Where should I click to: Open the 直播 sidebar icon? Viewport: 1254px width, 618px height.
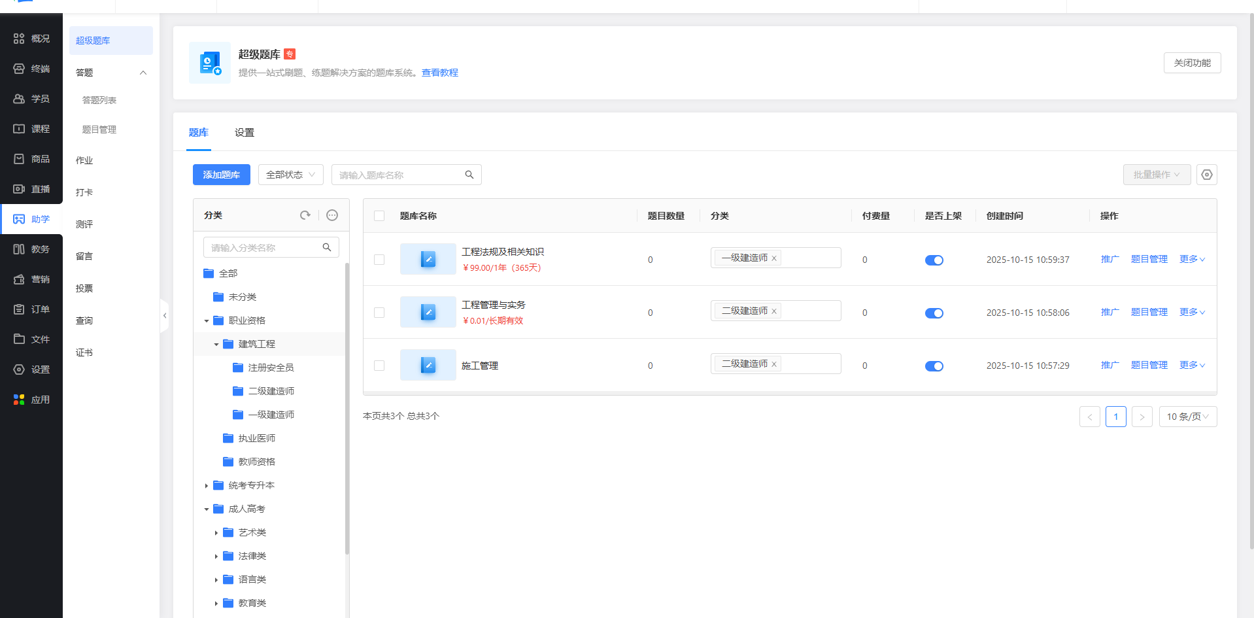point(19,189)
